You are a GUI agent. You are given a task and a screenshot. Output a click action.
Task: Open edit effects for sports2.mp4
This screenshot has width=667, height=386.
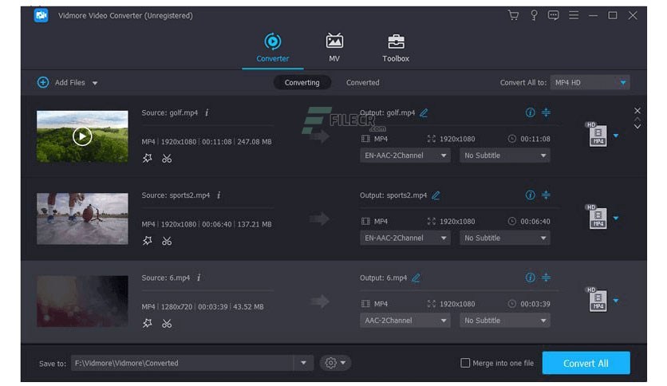click(x=147, y=241)
